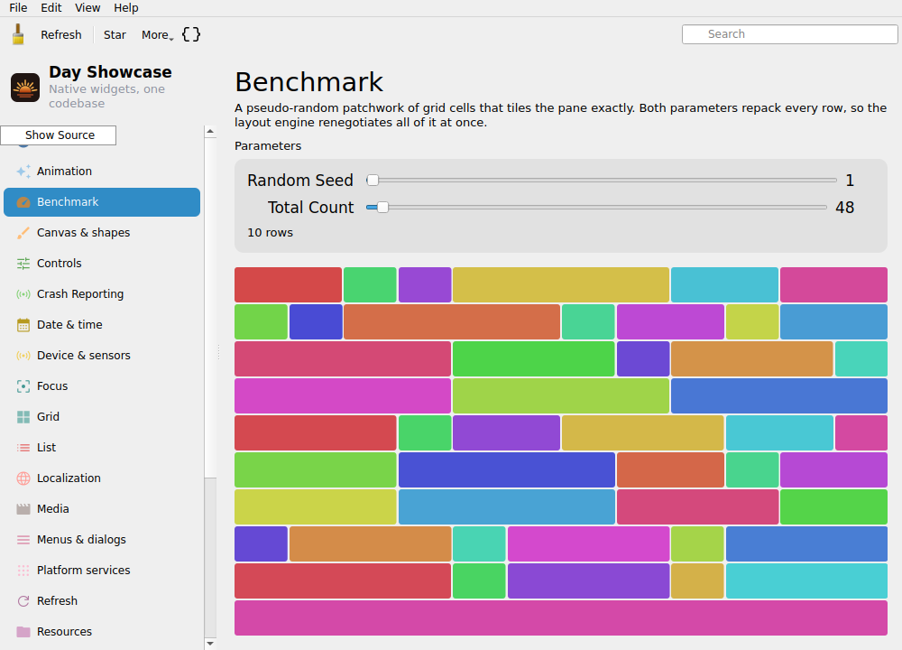Click the Refresh toolbar button

(x=61, y=35)
